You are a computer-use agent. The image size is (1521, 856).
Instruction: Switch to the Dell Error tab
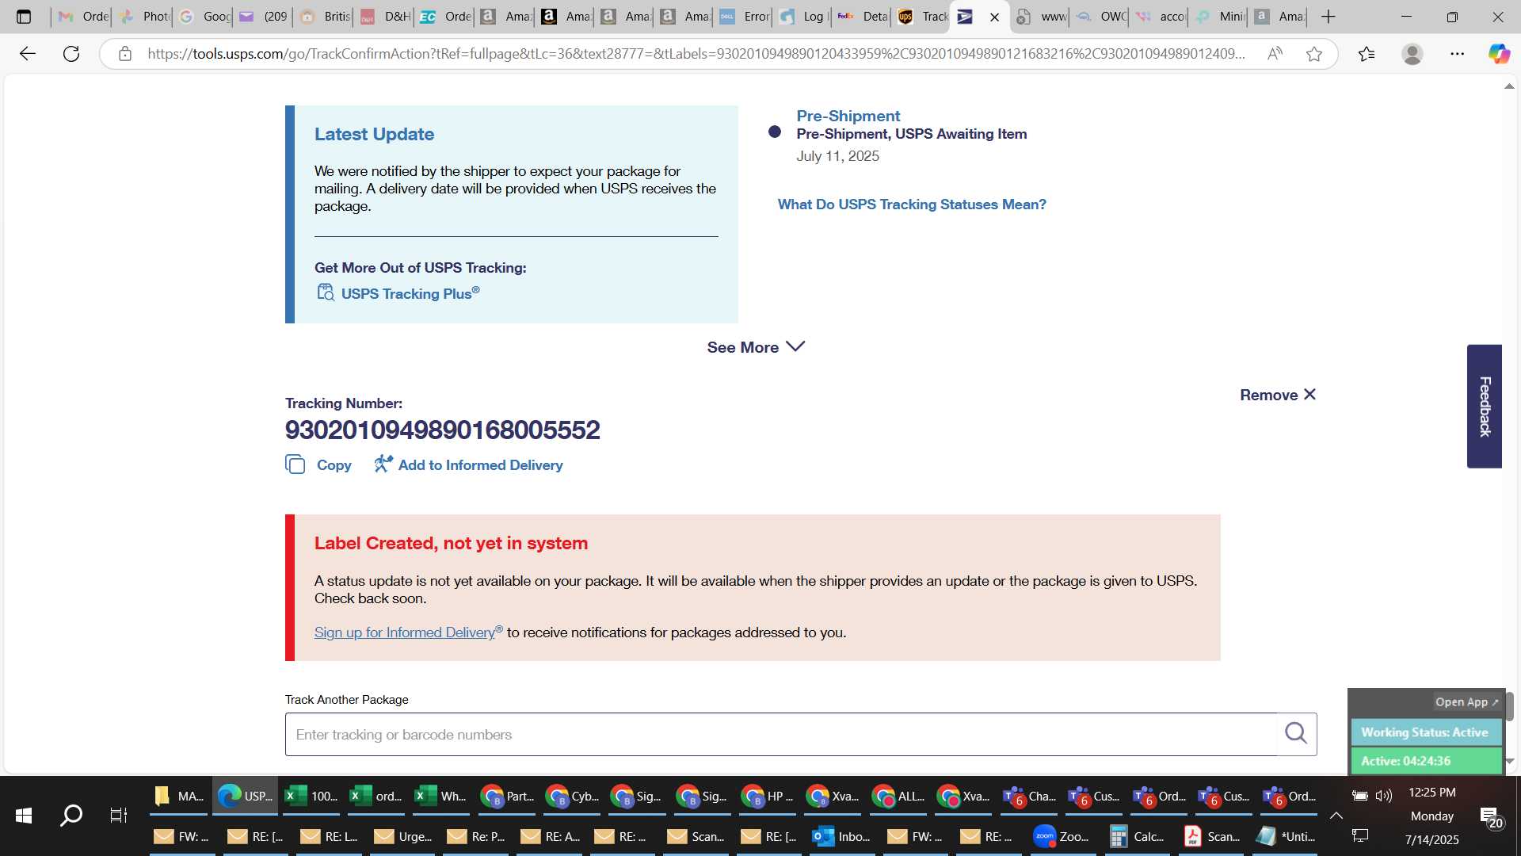coord(744,17)
